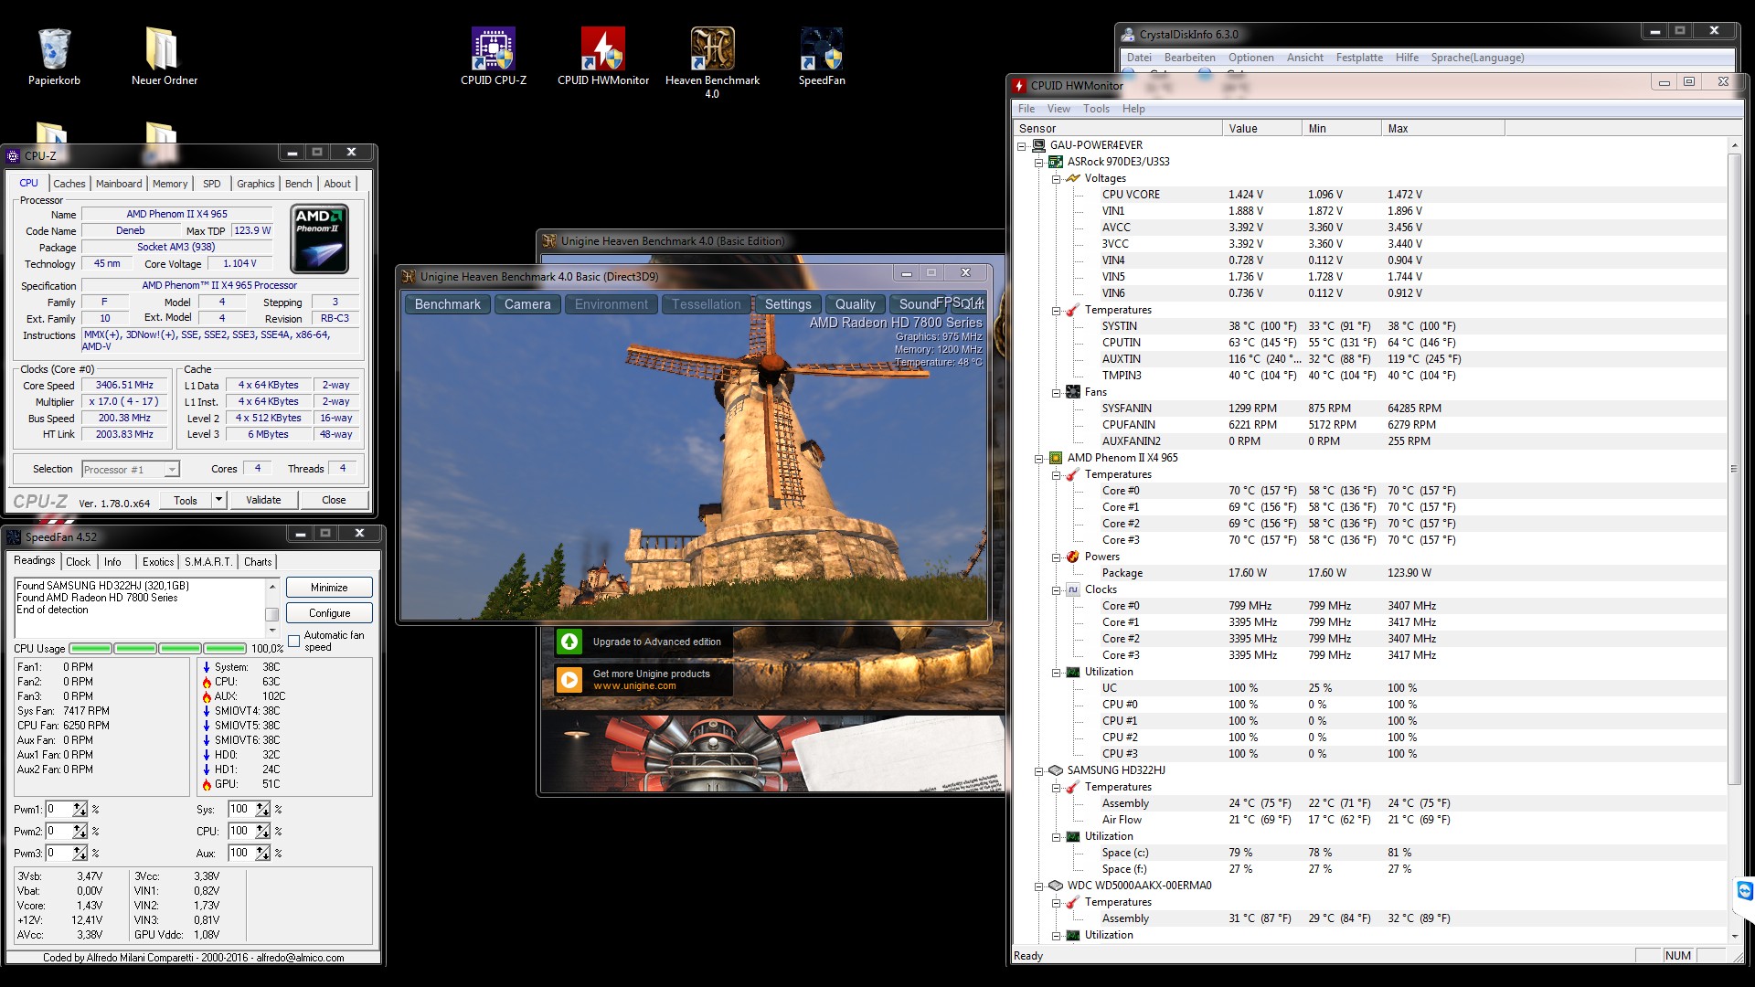Open the Processor #1 selection dropdown
This screenshot has height=987, width=1755.
coord(171,470)
